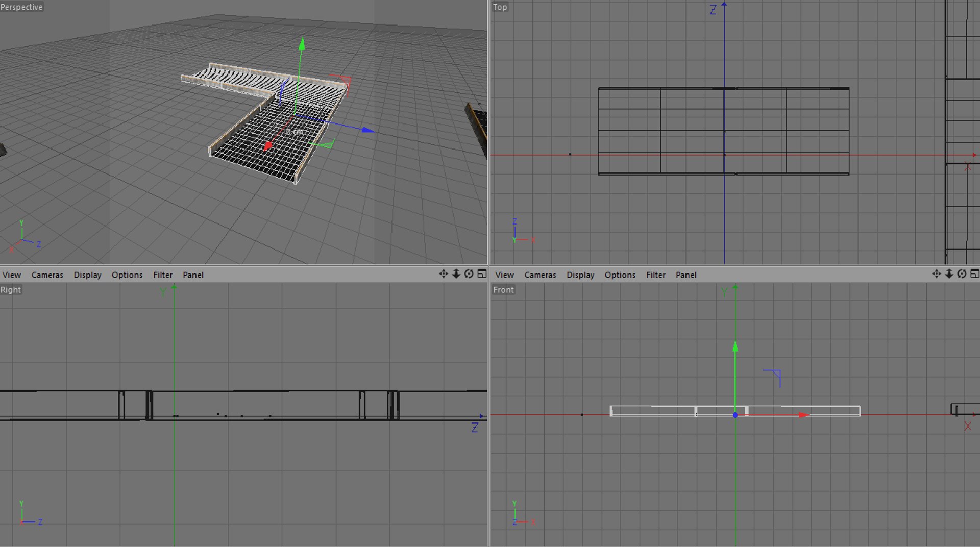980x547 pixels.
Task: Open Filter menu in Right viewport
Action: [163, 275]
